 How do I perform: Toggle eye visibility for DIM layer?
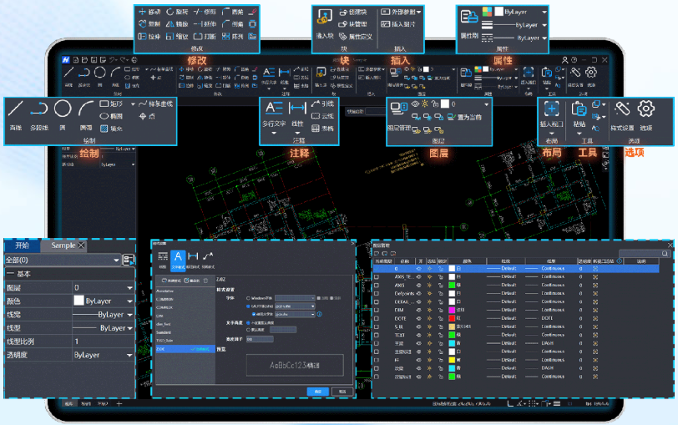tap(418, 310)
